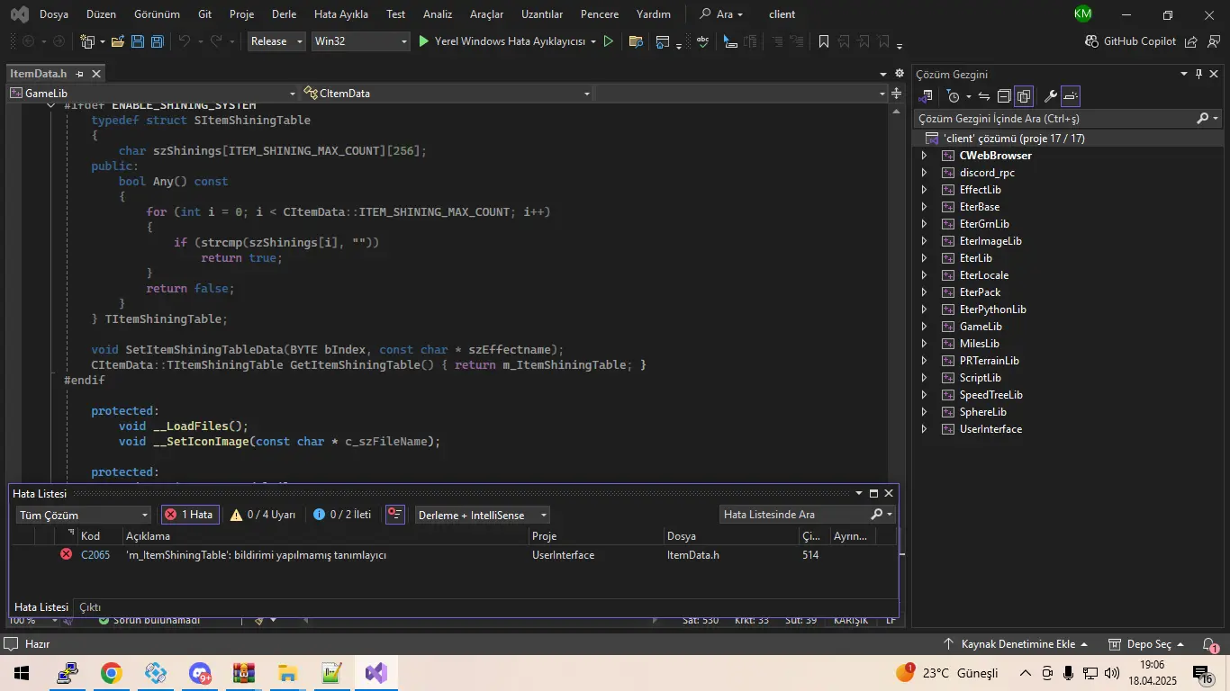
Task: Expand the EterPythonLib project node
Action: (x=924, y=310)
